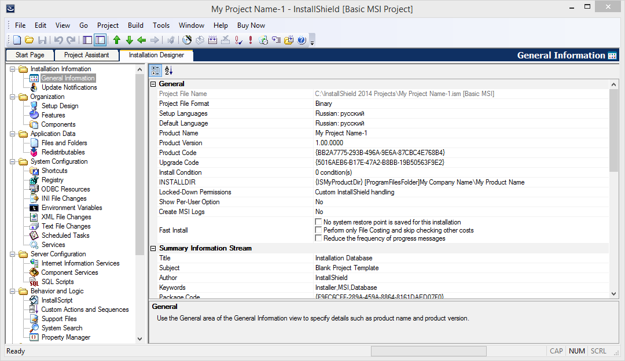The height and width of the screenshot is (361, 625).
Task: Click the Registry tree icon
Action: pyautogui.click(x=34, y=180)
